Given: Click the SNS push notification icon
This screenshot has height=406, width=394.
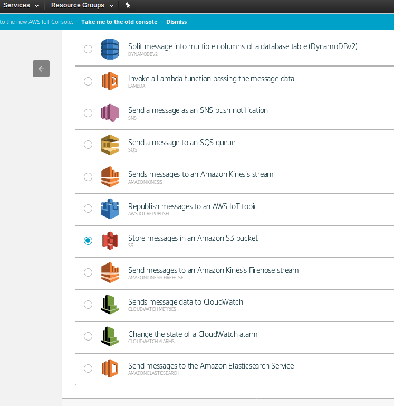Looking at the screenshot, I should pos(110,113).
